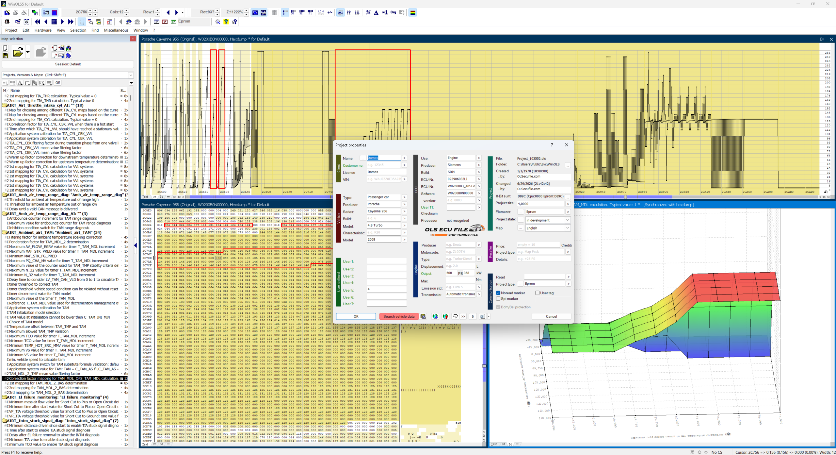Click the percent display icon in toolbar
This screenshot has height=455, width=836.
click(x=368, y=12)
